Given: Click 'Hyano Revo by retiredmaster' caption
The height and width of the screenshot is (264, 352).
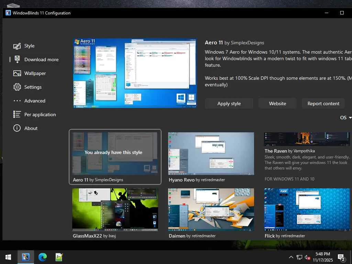Looking at the screenshot, I should [197, 180].
